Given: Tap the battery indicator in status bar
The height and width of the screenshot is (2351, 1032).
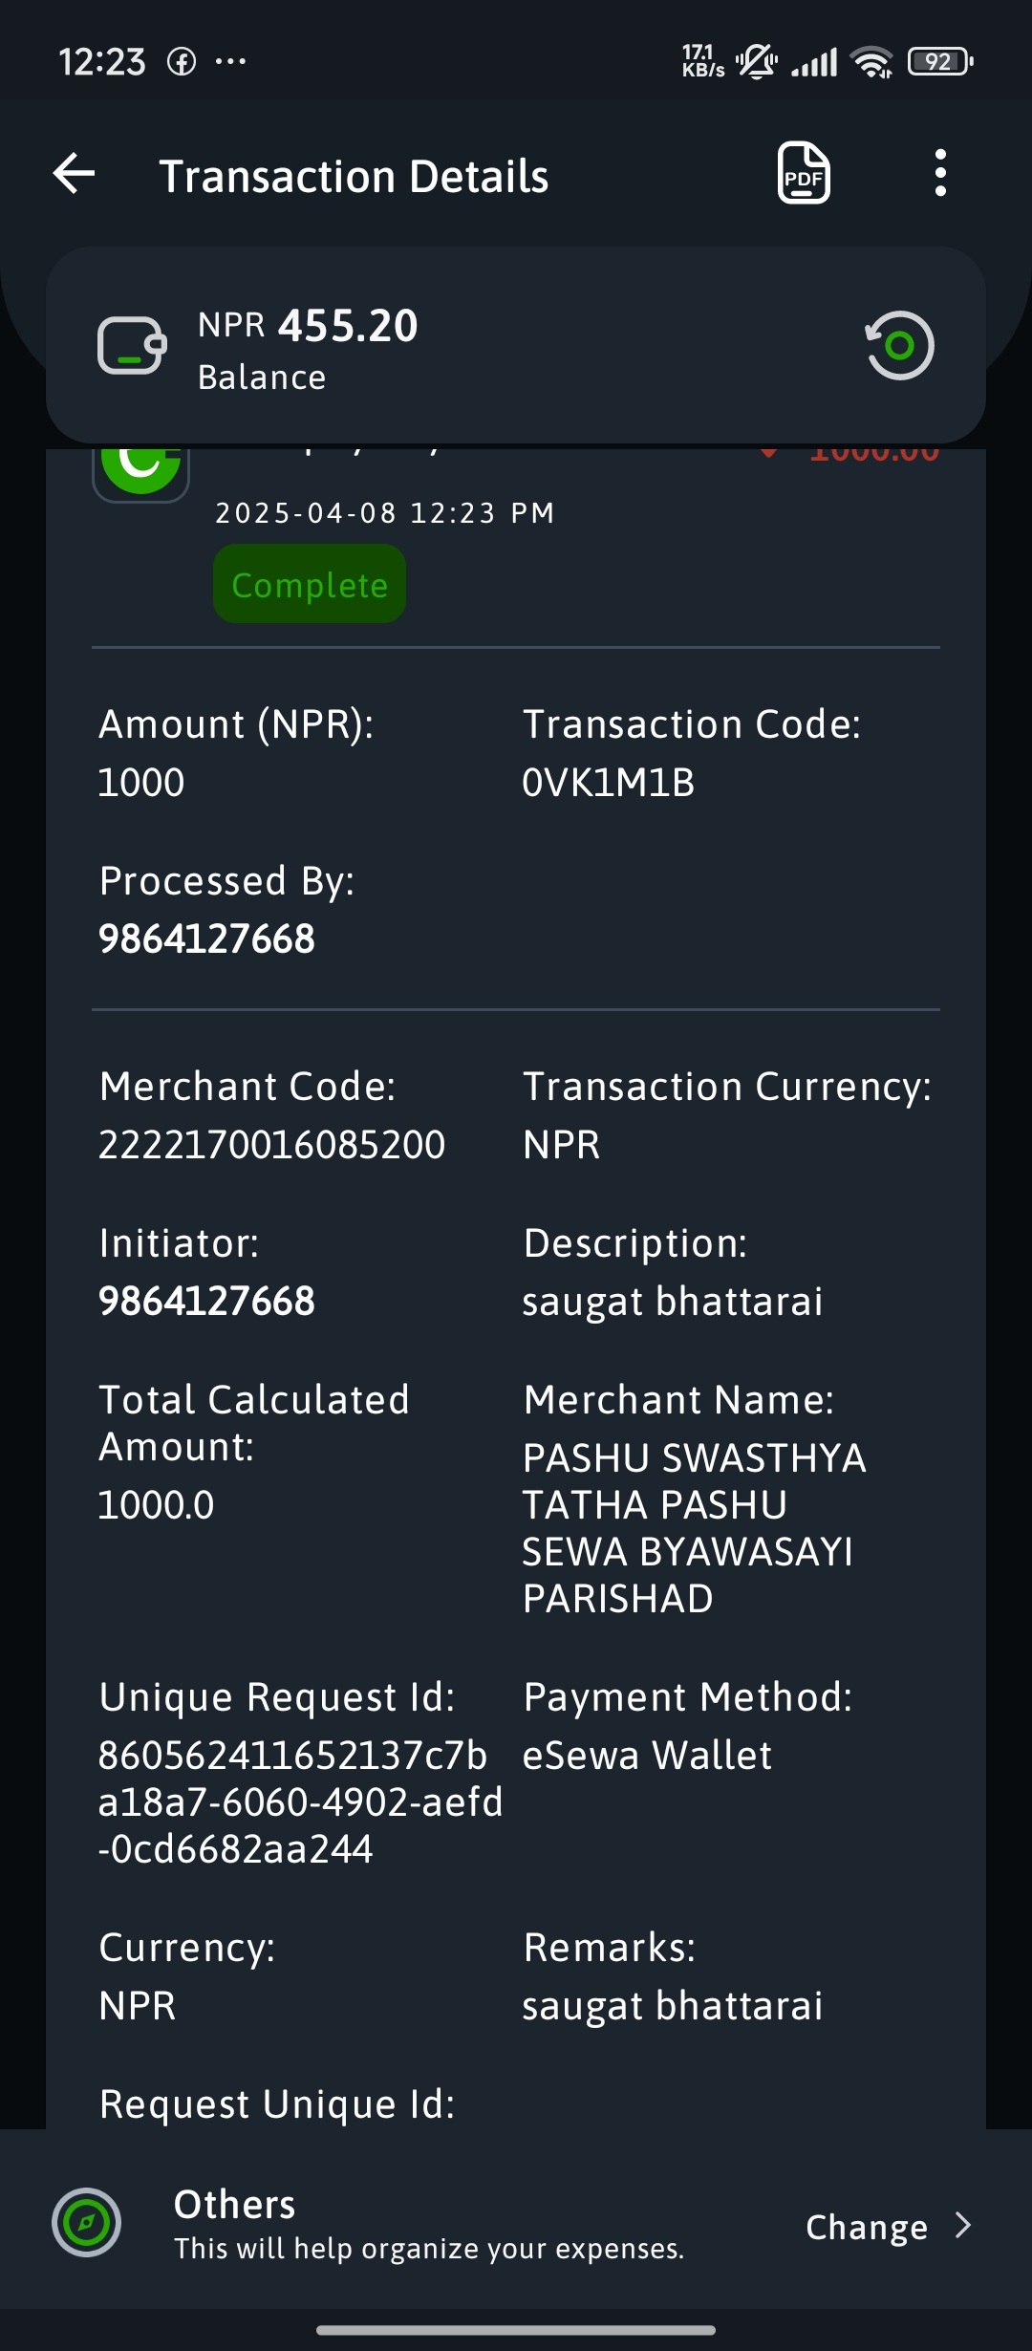Looking at the screenshot, I should [940, 62].
